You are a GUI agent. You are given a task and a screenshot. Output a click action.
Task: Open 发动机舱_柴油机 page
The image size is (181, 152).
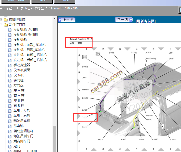[26, 35]
